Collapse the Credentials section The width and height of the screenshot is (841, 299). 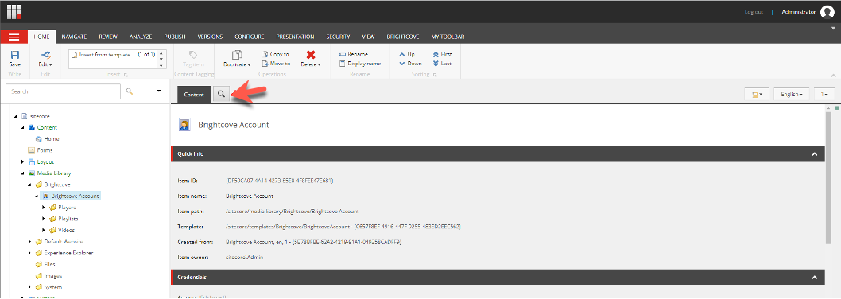(815, 277)
